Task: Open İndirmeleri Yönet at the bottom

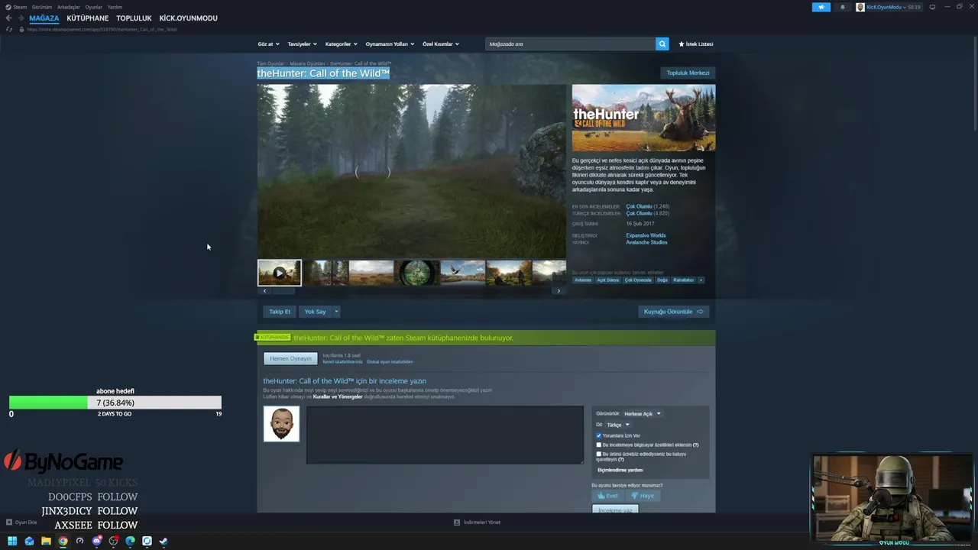Action: [478, 522]
